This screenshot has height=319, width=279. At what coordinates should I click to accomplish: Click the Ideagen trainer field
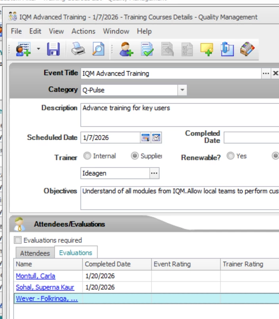(115, 173)
